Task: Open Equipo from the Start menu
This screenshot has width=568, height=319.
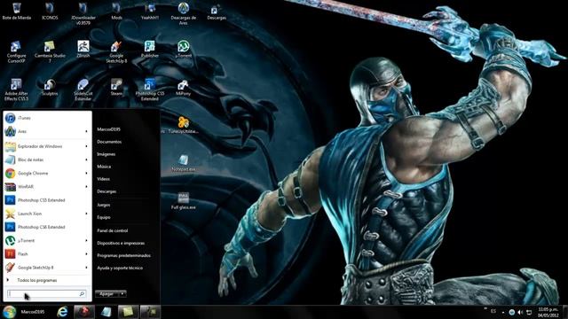Action: click(104, 217)
